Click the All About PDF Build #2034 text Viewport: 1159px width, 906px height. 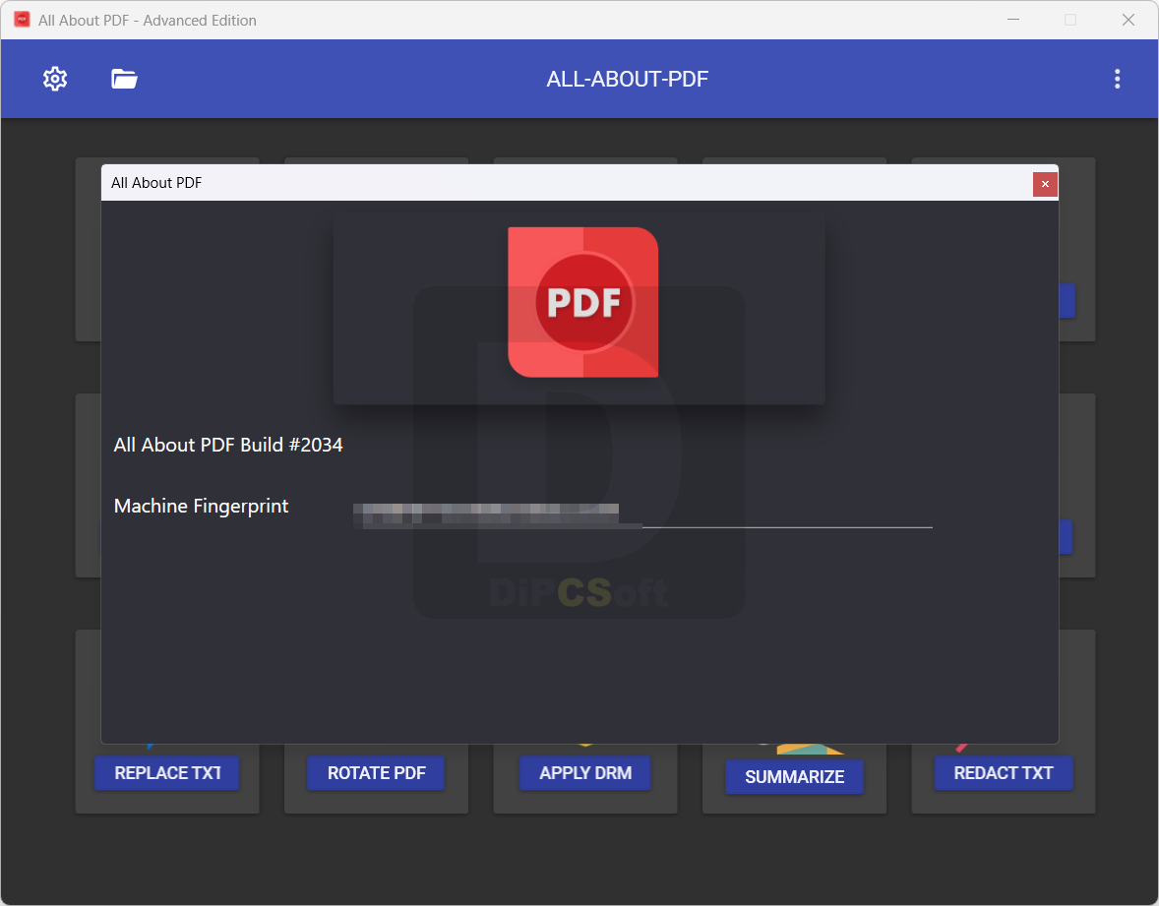pos(228,445)
